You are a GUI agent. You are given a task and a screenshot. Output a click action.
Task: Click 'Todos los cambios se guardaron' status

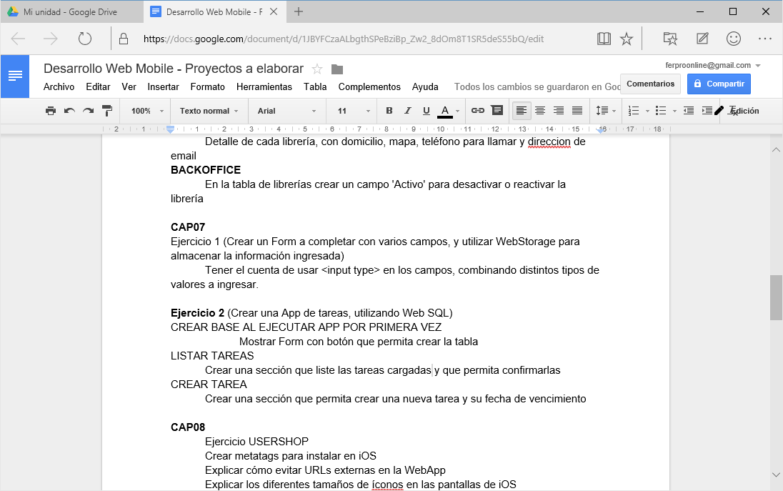537,87
